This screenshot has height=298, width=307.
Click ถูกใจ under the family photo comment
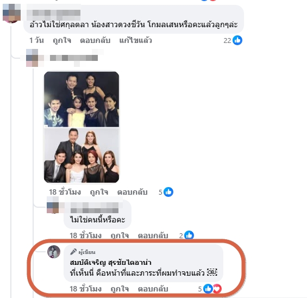tap(99, 192)
